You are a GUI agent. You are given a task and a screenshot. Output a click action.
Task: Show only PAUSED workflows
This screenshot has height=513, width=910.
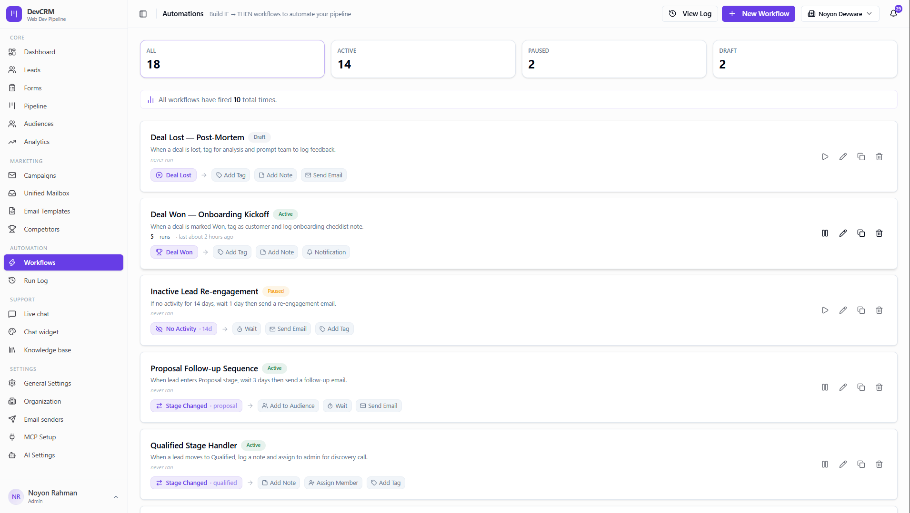coord(614,59)
